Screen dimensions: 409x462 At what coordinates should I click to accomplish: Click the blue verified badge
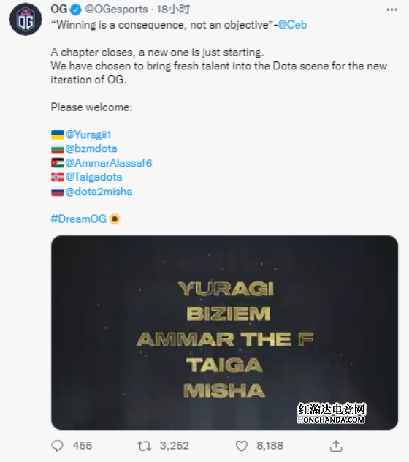pyautogui.click(x=76, y=10)
